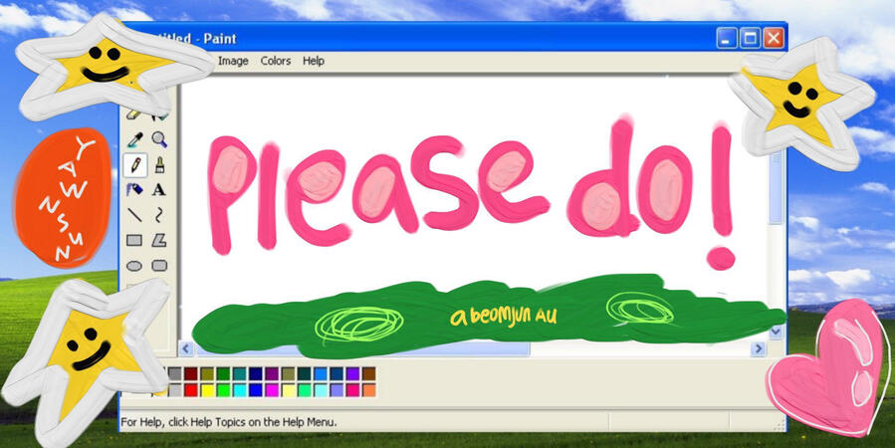
Task: Maximize the Paint window
Action: 751,39
